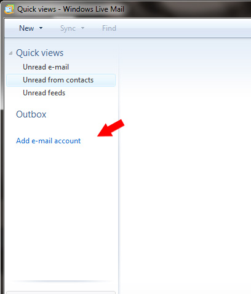Click the Add e-mail account link
Screen dimensions: 251x294
[49, 141]
